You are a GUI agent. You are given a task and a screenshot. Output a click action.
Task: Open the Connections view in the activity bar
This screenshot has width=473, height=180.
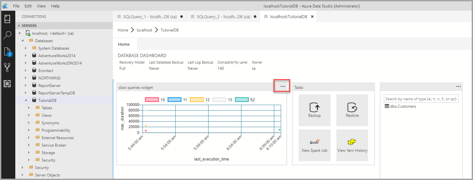pyautogui.click(x=7, y=19)
